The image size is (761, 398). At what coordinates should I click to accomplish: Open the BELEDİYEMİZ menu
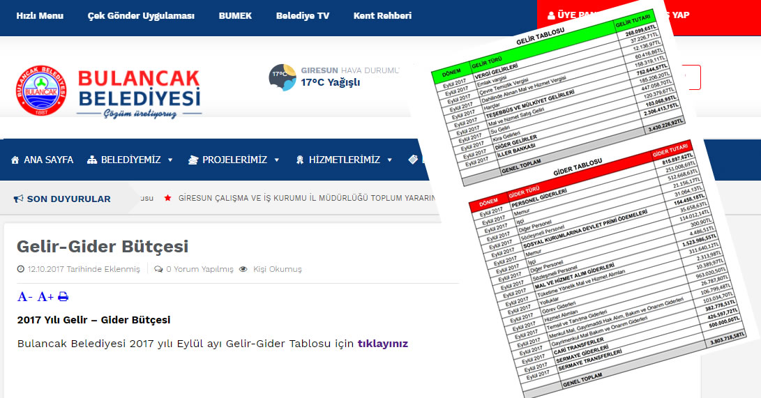click(x=130, y=160)
